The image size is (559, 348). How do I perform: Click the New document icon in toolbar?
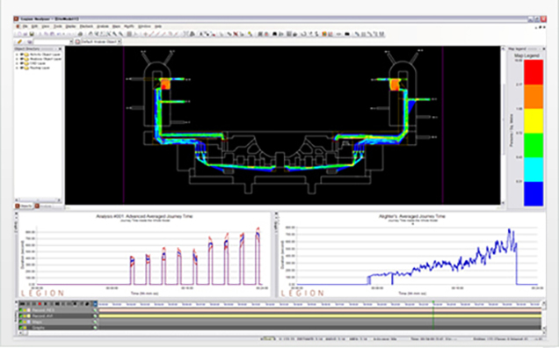(x=19, y=34)
